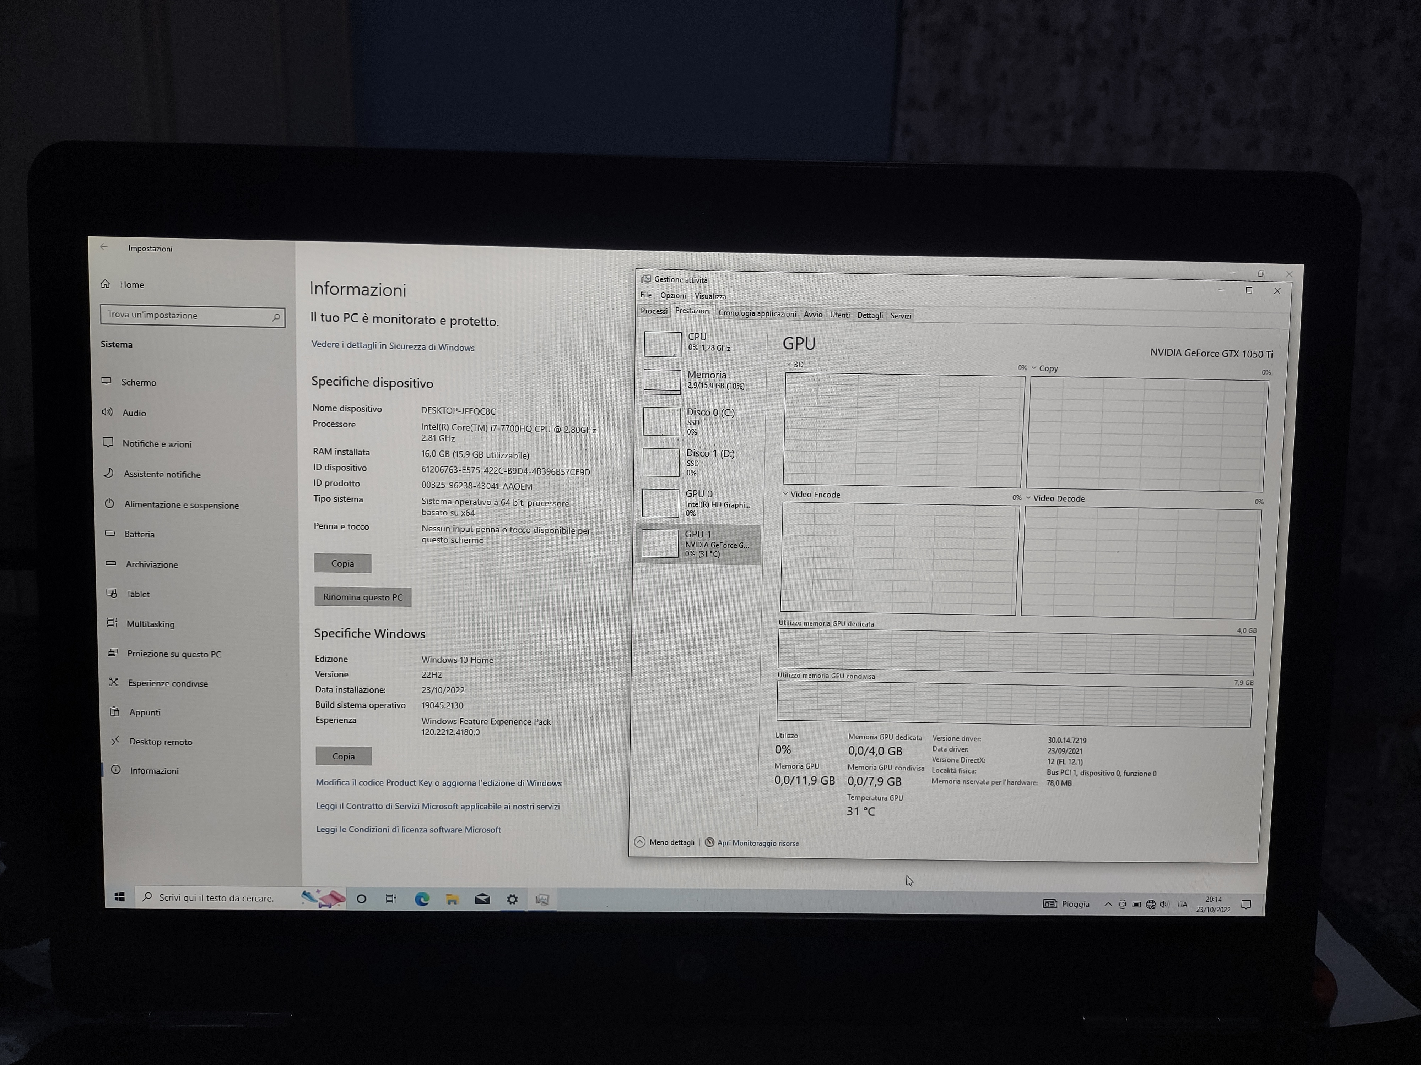This screenshot has width=1421, height=1065.
Task: Click the Task View taskbar icon
Action: click(390, 899)
